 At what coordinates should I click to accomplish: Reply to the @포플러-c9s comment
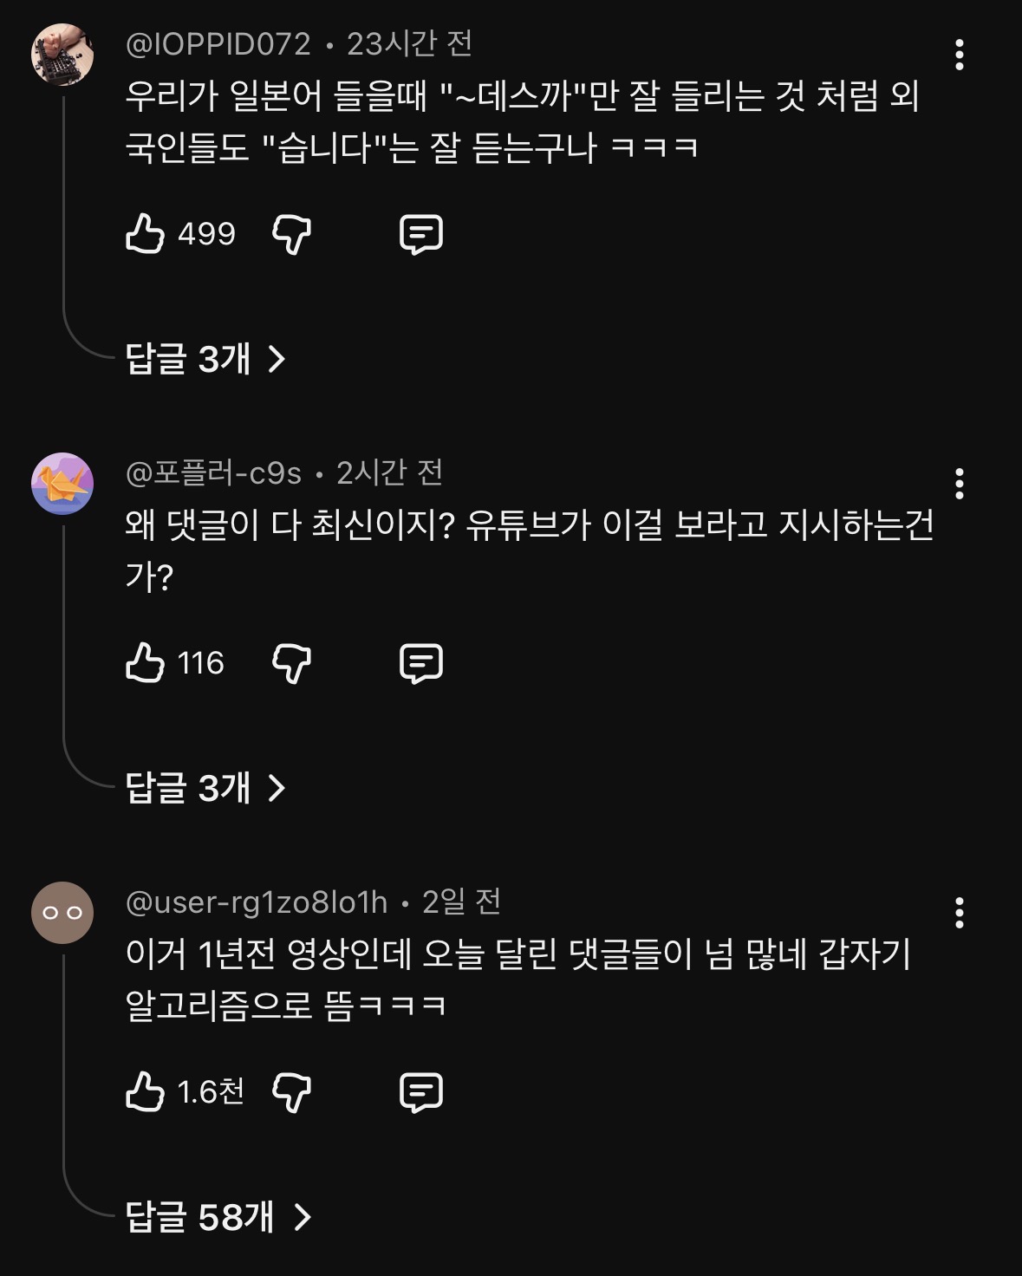[421, 663]
